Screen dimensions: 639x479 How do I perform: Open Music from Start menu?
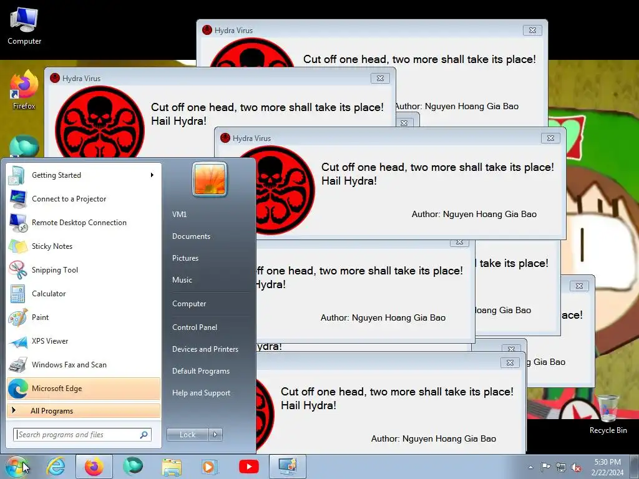point(182,280)
